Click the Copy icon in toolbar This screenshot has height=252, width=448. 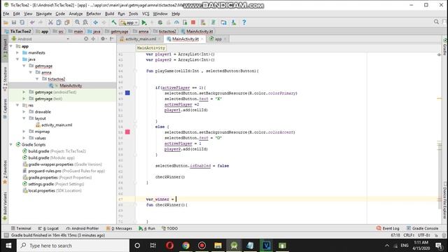(x=59, y=22)
